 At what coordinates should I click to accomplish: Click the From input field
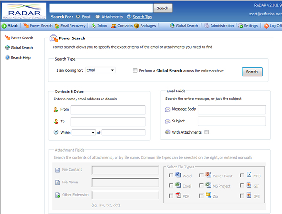point(108,110)
